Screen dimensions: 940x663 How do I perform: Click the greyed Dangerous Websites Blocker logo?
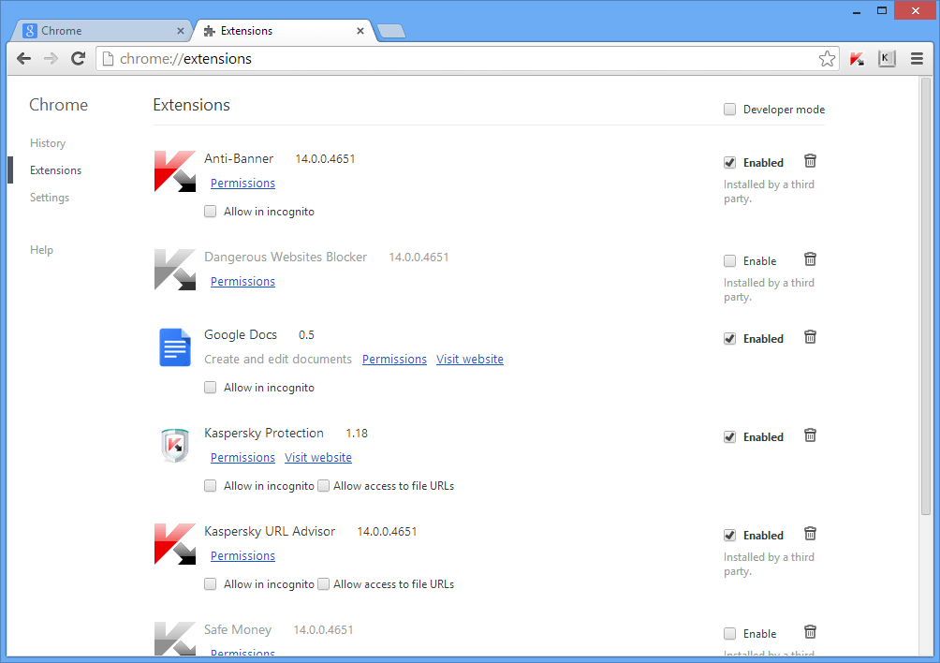pos(175,270)
